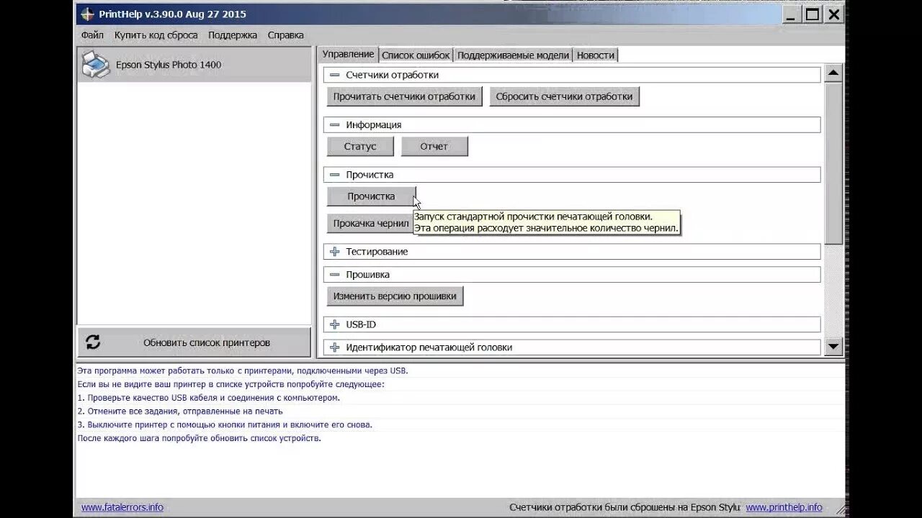The height and width of the screenshot is (518, 922).
Task: Select Epson Stylus Photo 1400 in printer list
Action: pos(194,65)
